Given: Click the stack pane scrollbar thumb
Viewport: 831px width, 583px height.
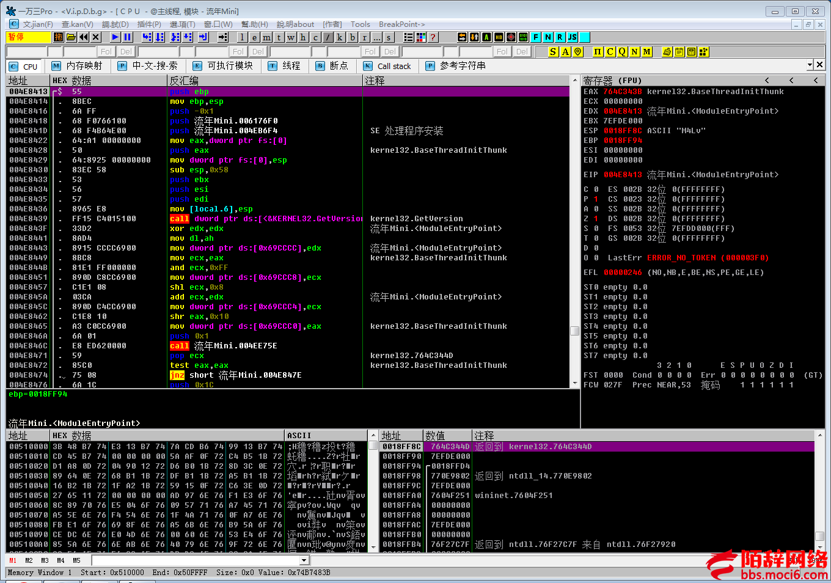Looking at the screenshot, I should 819,536.
